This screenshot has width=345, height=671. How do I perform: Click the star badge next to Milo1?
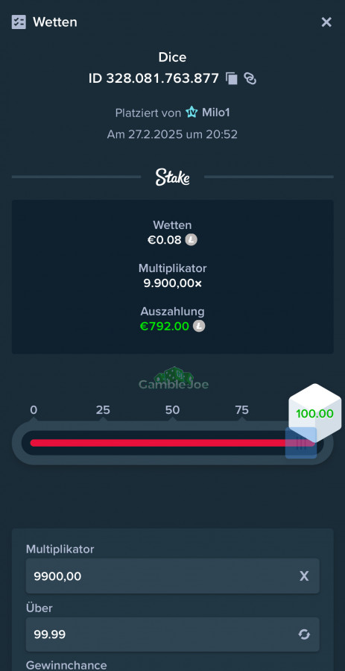[192, 113]
